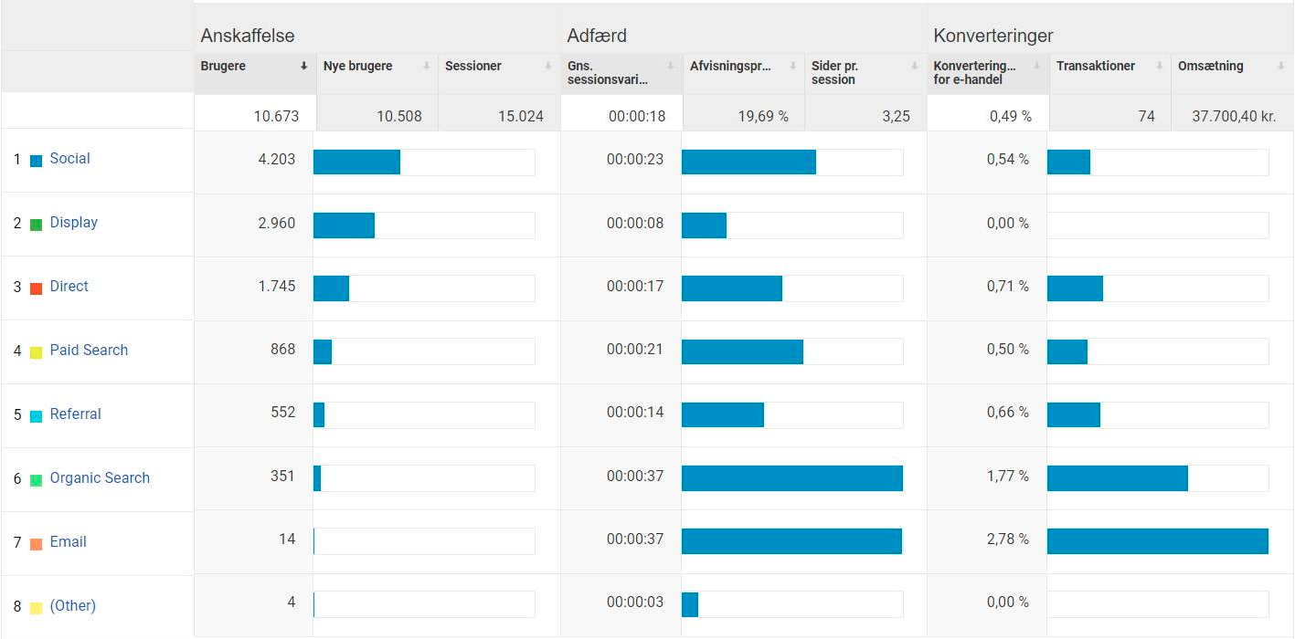The height and width of the screenshot is (639, 1295).
Task: Click the Email transactions bar
Action: click(1157, 541)
